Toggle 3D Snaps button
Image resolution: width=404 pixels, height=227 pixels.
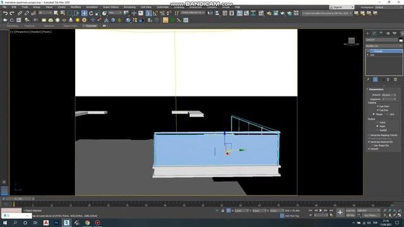pos(148,13)
